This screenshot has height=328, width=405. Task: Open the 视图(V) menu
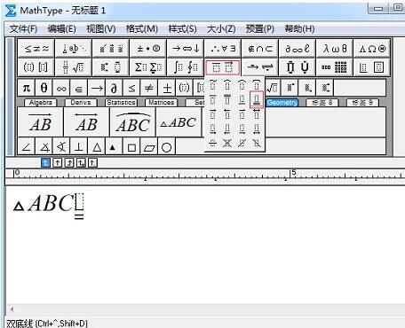tap(100, 29)
